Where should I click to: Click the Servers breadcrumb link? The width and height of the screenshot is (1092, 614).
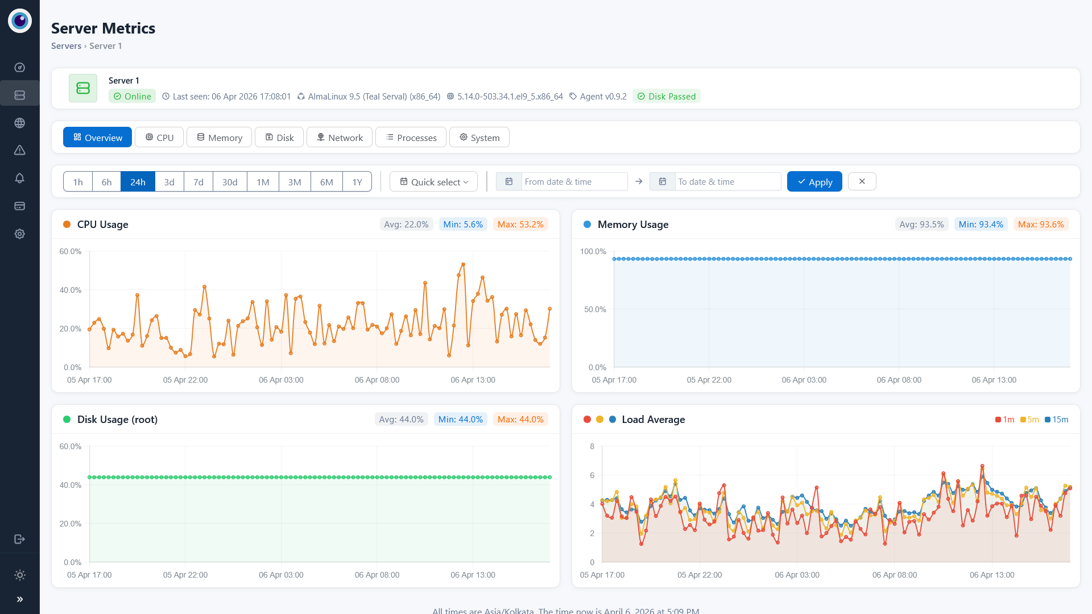pos(66,46)
